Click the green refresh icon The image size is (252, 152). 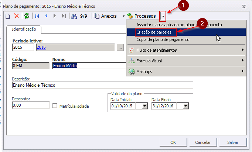(27, 16)
